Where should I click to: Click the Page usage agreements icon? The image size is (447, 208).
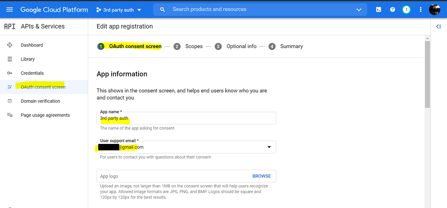pos(10,115)
